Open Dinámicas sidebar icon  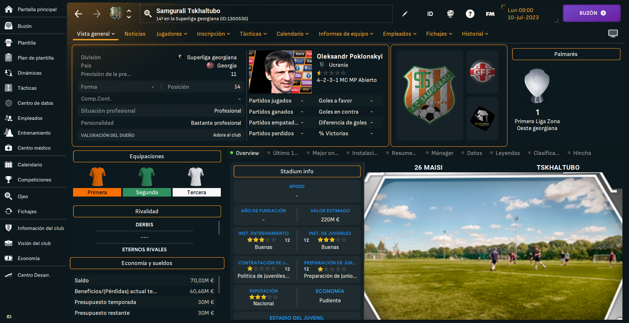click(9, 73)
